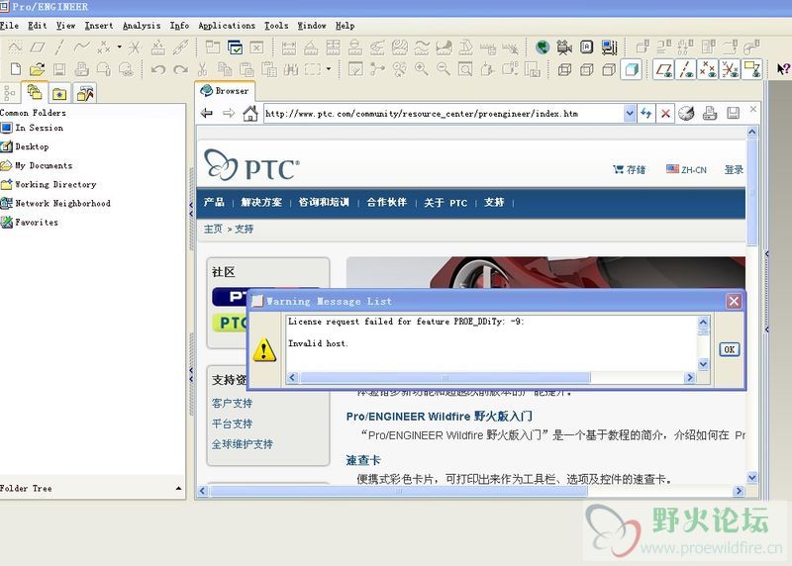
Task: Click the browser vertical scrollbar down arrow
Action: [x=752, y=477]
